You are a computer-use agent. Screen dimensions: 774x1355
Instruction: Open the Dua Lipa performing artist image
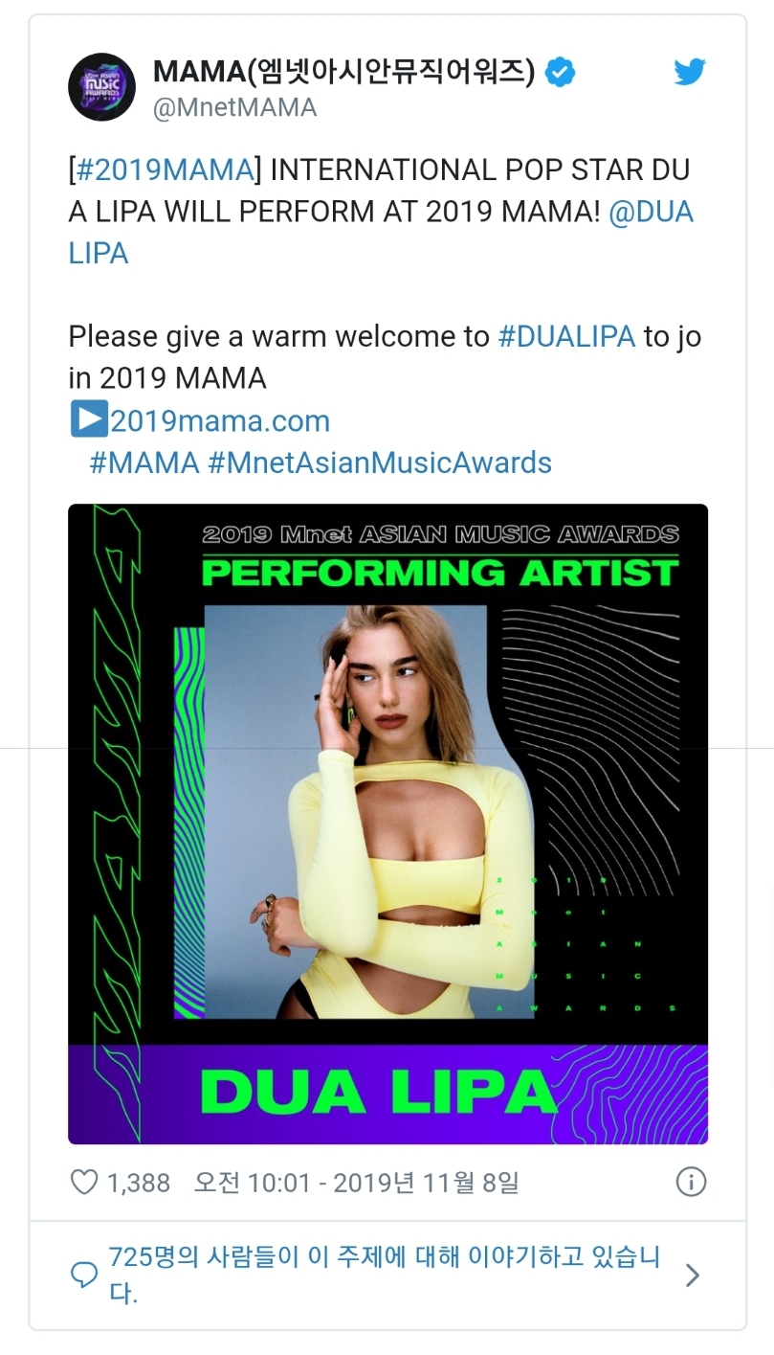[387, 824]
